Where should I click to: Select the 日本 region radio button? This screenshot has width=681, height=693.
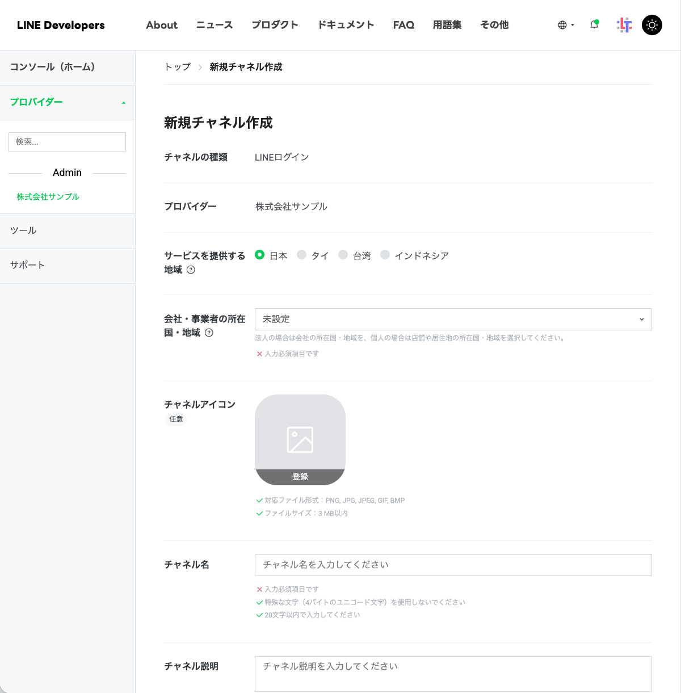260,255
